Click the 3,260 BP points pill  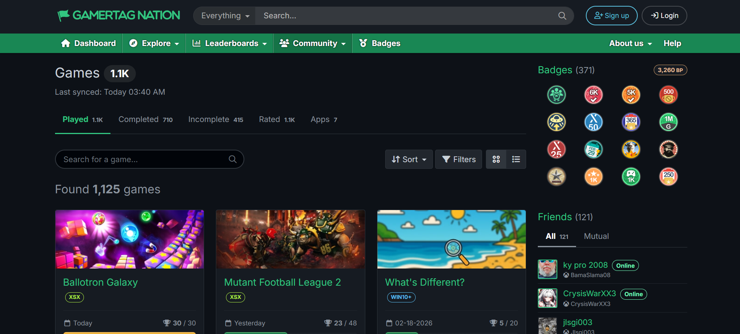(x=670, y=70)
